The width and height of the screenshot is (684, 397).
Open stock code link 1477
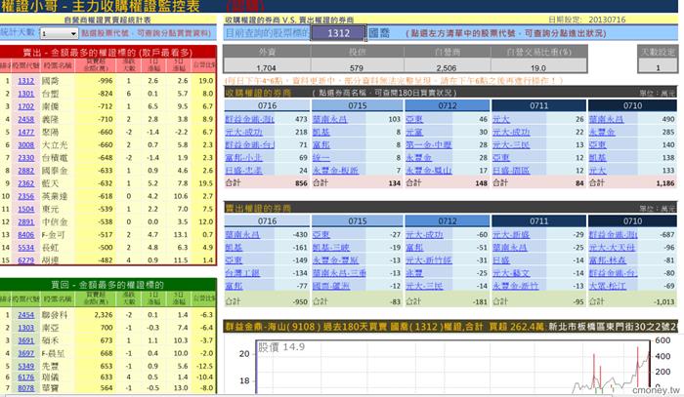pos(25,132)
